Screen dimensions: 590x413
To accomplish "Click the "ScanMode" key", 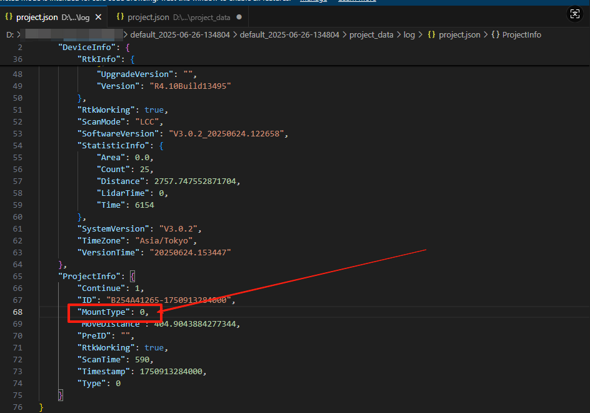I will [101, 122].
